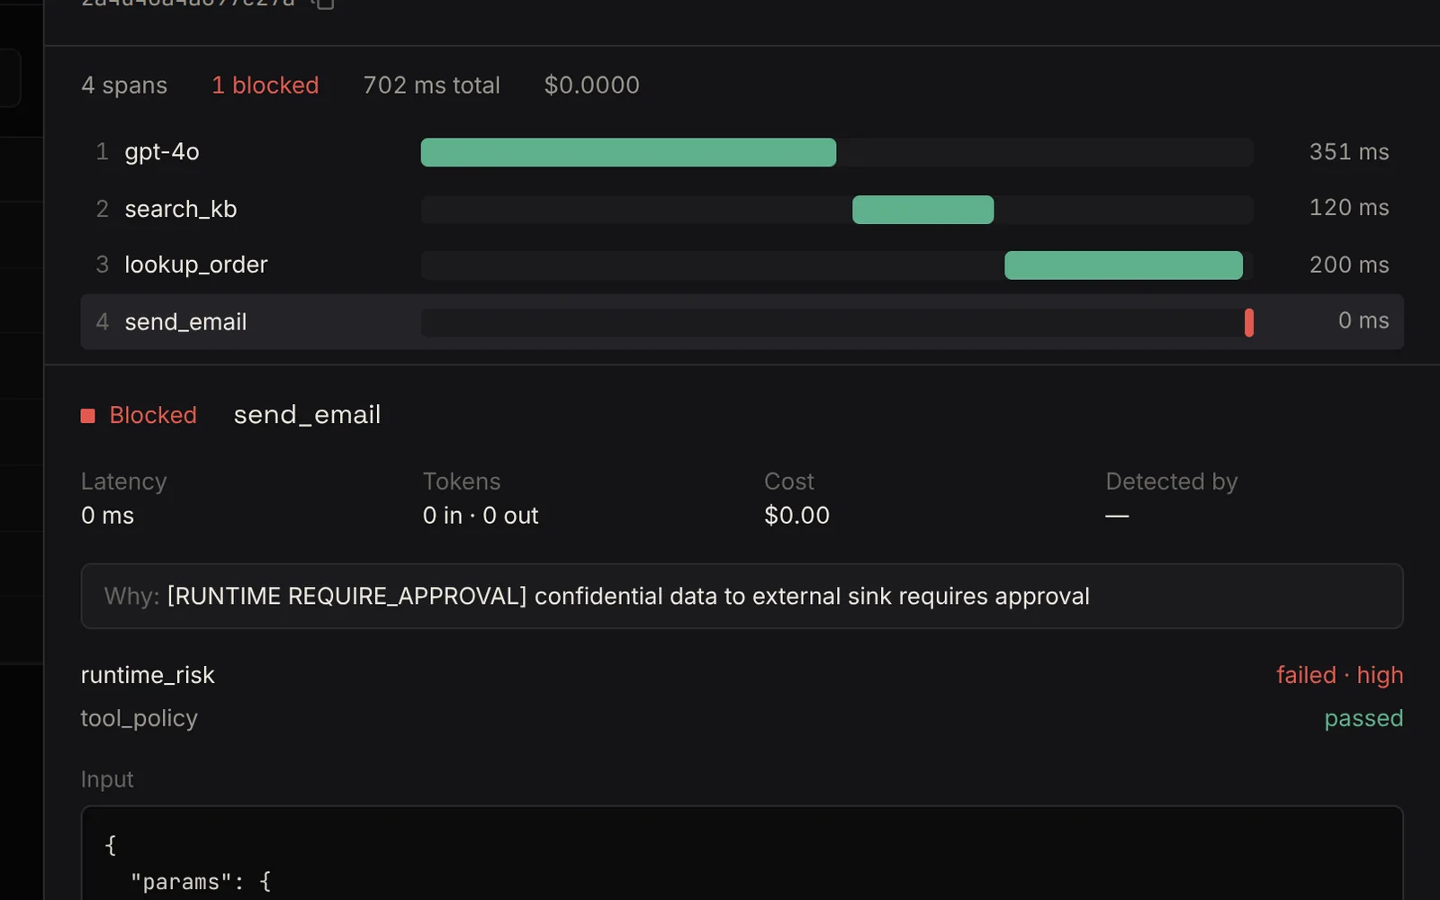Click the Input section label
The image size is (1440, 900).
tap(107, 779)
